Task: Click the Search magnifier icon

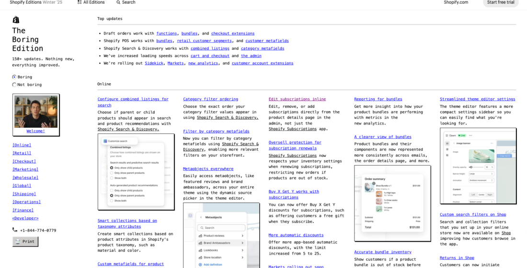Action: click(x=118, y=2)
